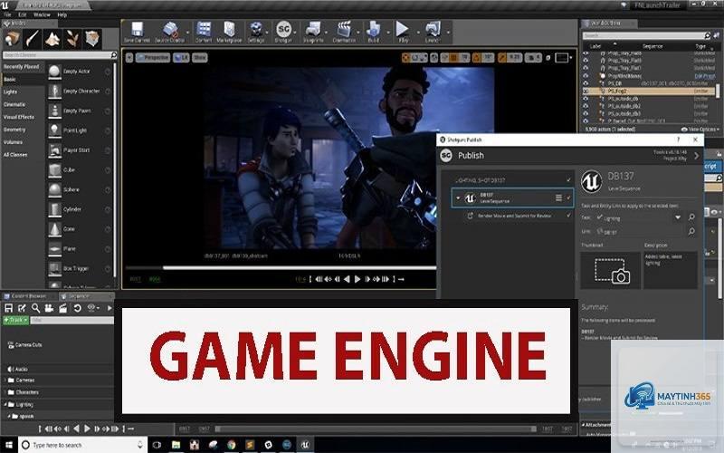Toggle the LIGHTING SHOT DB137 checkmark
724x453 pixels.
point(568,179)
